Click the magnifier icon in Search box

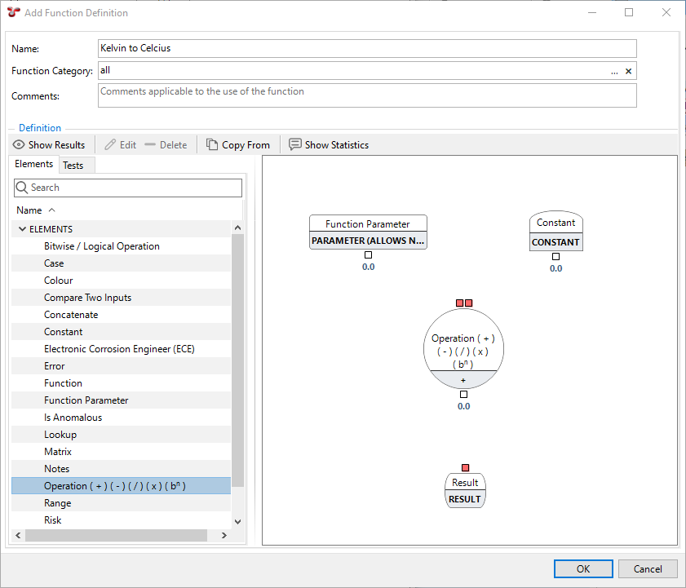click(21, 188)
